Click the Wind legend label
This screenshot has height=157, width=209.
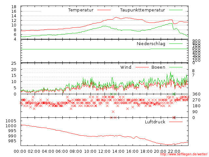[126, 67]
